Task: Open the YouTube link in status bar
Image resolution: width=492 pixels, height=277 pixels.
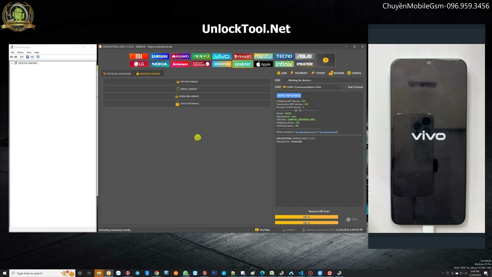Action: (263, 230)
